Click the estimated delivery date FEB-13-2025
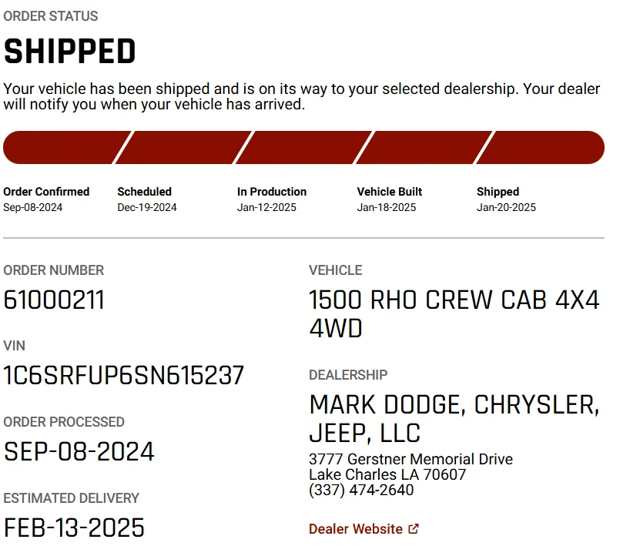The height and width of the screenshot is (556, 640). tap(74, 527)
